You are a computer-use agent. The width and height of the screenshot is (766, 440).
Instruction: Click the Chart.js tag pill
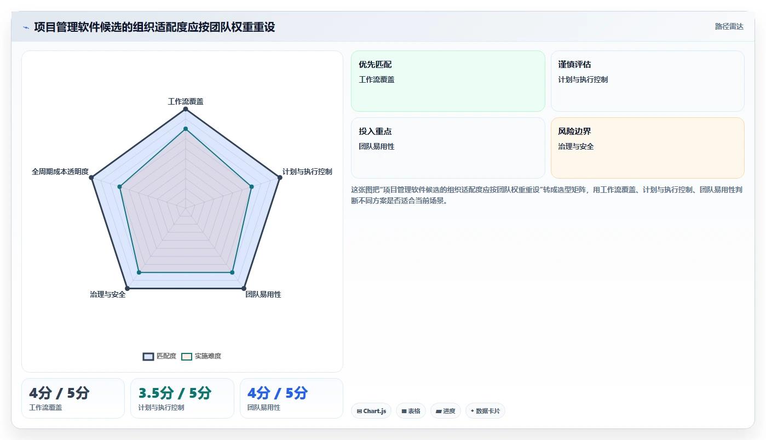tap(371, 411)
